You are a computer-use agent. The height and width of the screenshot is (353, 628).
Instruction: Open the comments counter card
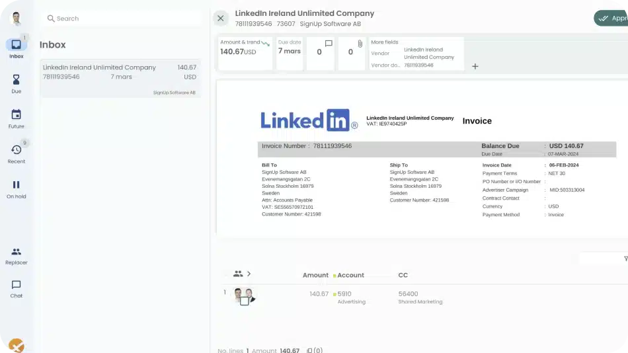pos(321,54)
